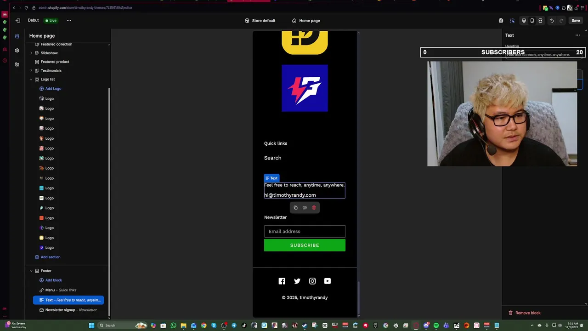This screenshot has width=588, height=331.
Task: Reload the page with browser refresh icon
Action: [x=26, y=8]
